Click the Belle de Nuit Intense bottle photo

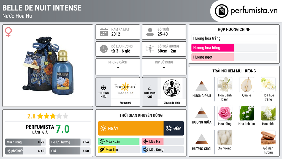pyautogui.click(x=48, y=66)
